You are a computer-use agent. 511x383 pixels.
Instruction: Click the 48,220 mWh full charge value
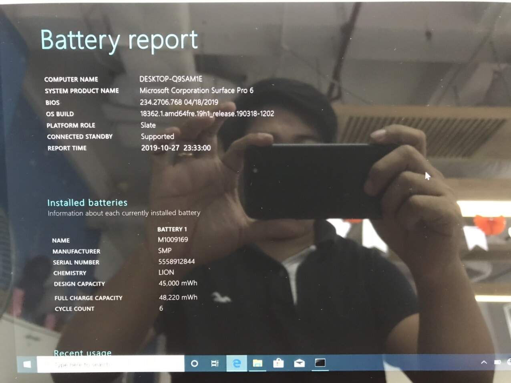pyautogui.click(x=178, y=297)
